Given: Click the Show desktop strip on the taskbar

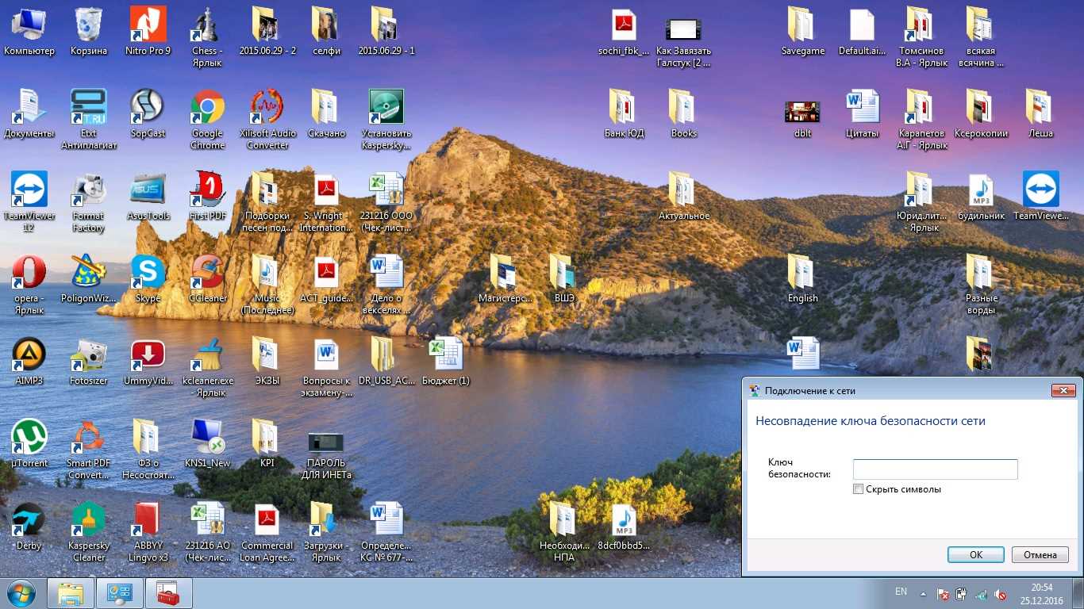Looking at the screenshot, I should point(1078,593).
